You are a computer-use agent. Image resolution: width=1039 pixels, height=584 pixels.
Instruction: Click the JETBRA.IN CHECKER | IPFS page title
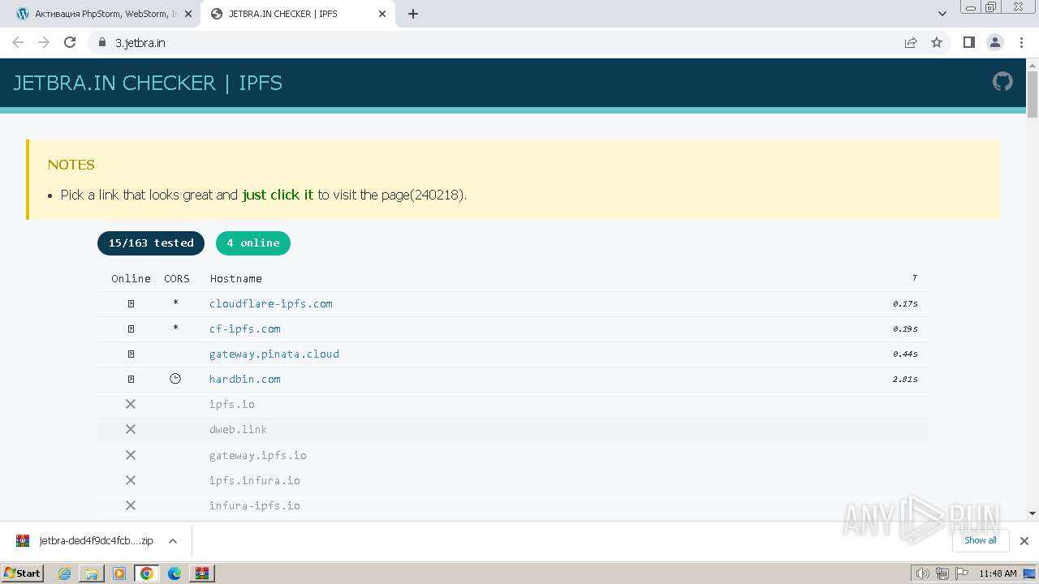click(x=148, y=83)
